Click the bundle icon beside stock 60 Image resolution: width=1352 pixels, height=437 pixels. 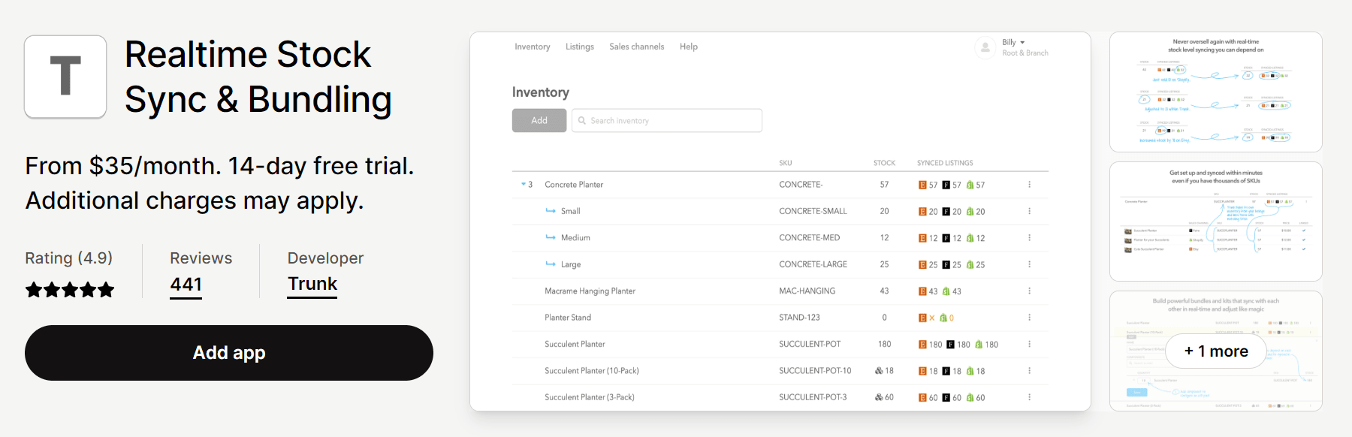[x=879, y=397]
